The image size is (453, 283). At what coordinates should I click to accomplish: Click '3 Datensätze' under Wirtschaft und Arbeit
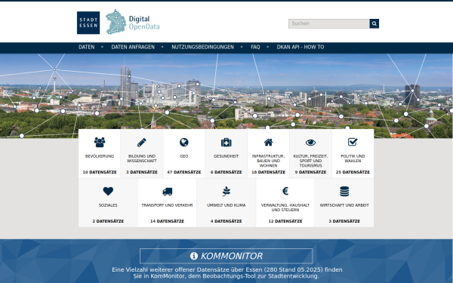(344, 221)
